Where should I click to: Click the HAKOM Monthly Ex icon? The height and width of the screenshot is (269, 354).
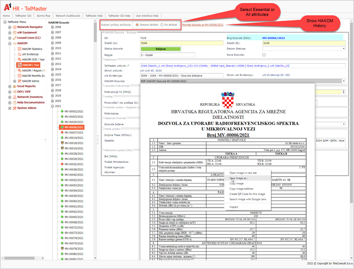pyautogui.click(x=20, y=76)
